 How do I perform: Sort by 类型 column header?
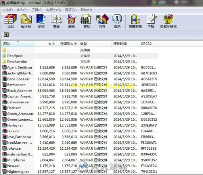point(95,44)
